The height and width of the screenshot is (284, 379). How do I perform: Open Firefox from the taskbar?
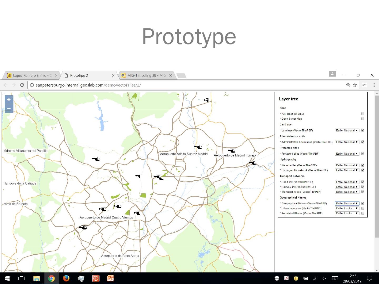tap(66, 278)
